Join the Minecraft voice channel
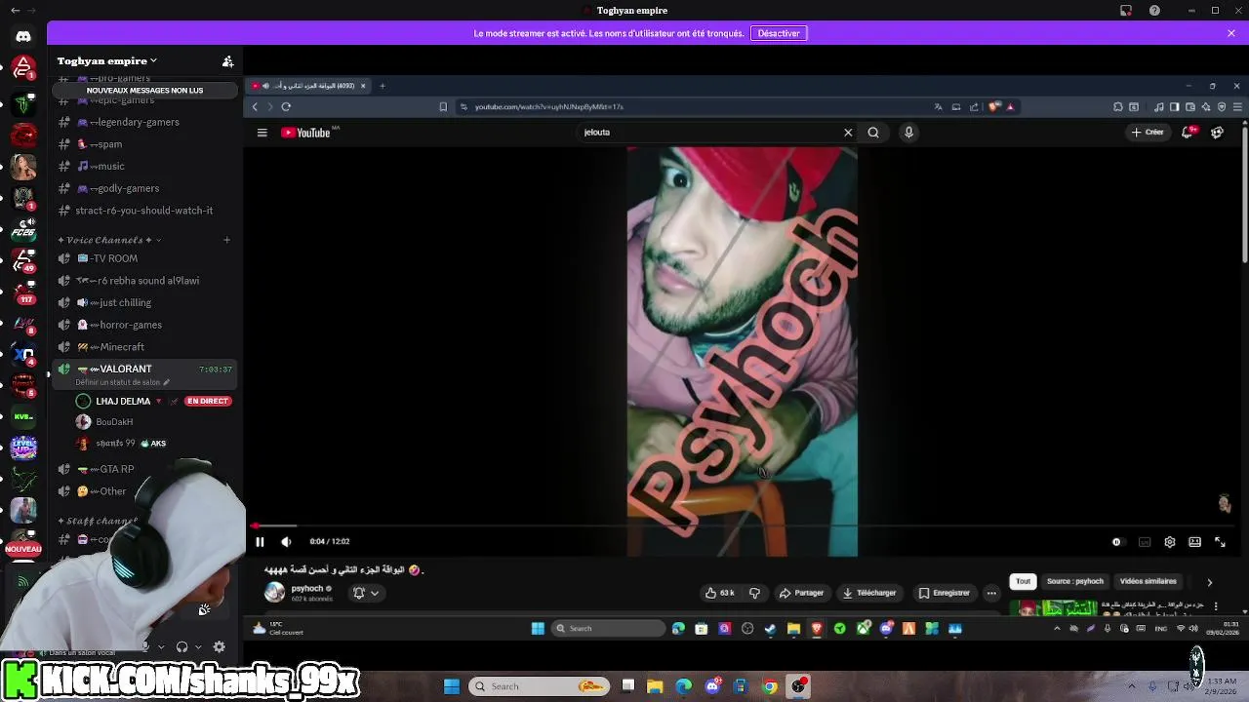 (x=143, y=347)
